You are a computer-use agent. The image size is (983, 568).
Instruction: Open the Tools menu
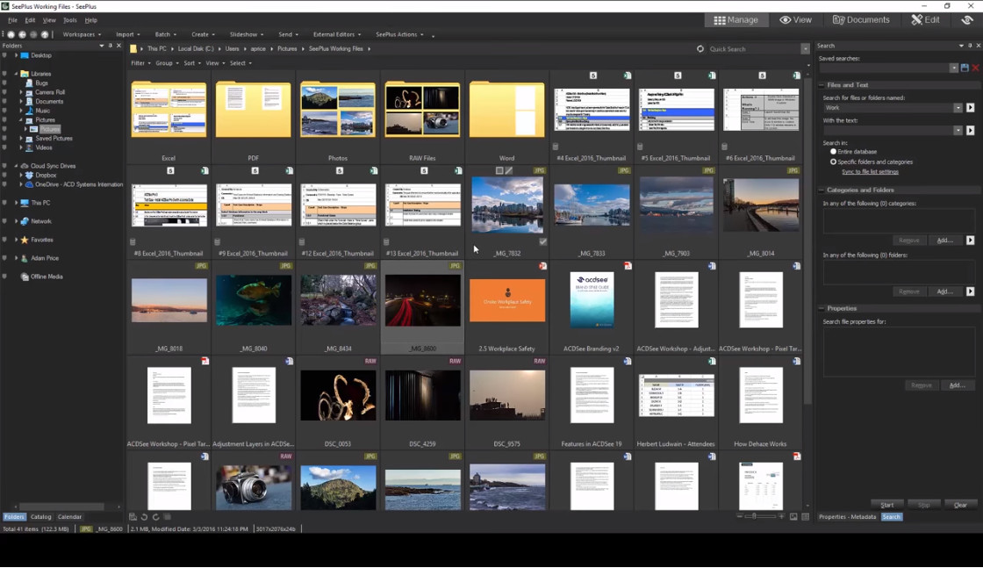70,19
